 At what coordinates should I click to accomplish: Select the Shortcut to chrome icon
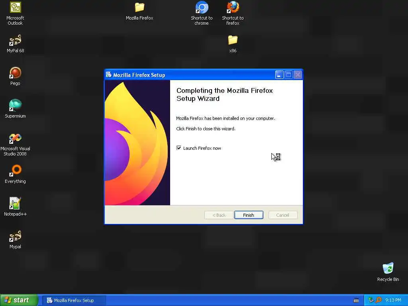coord(202,14)
